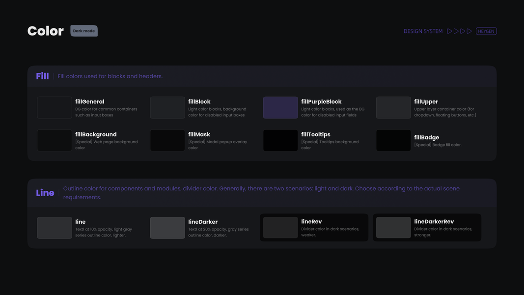
Task: Select the fillGeneral color swatch
Action: 55,108
